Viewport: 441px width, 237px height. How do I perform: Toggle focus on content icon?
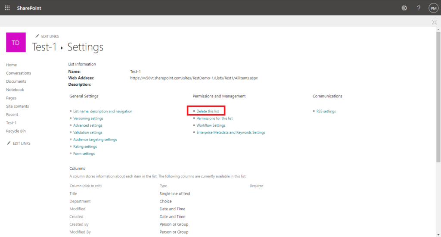435,22
